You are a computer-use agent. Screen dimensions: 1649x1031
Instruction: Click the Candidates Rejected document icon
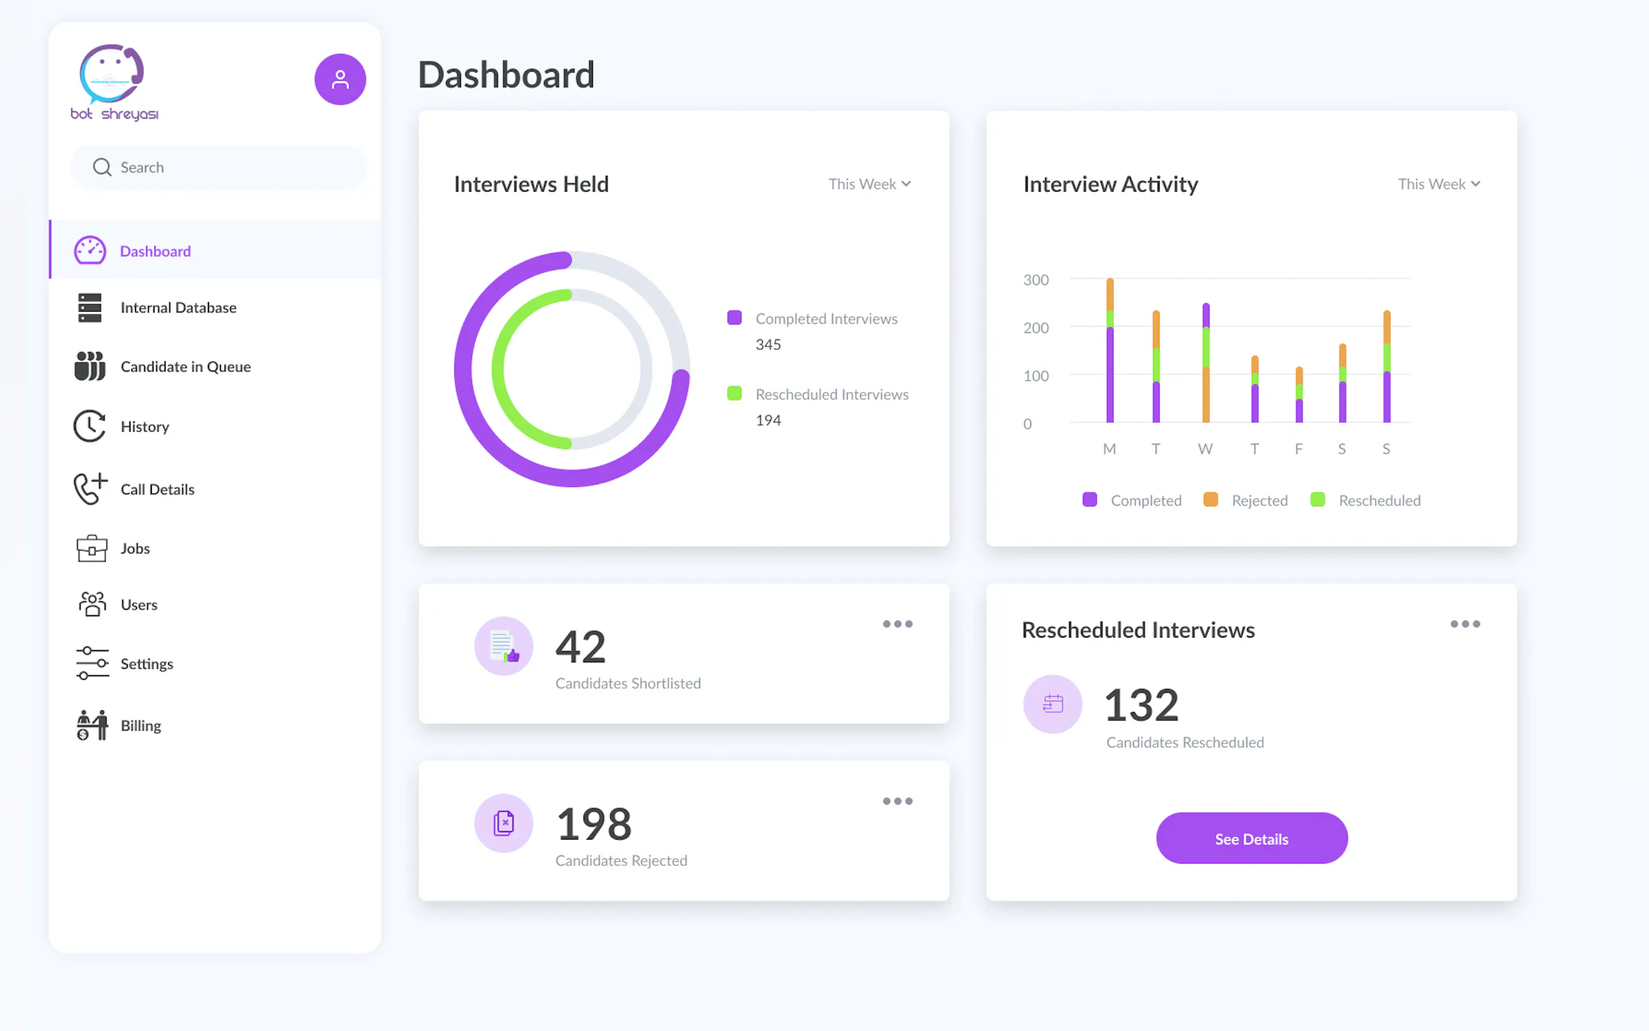tap(503, 823)
